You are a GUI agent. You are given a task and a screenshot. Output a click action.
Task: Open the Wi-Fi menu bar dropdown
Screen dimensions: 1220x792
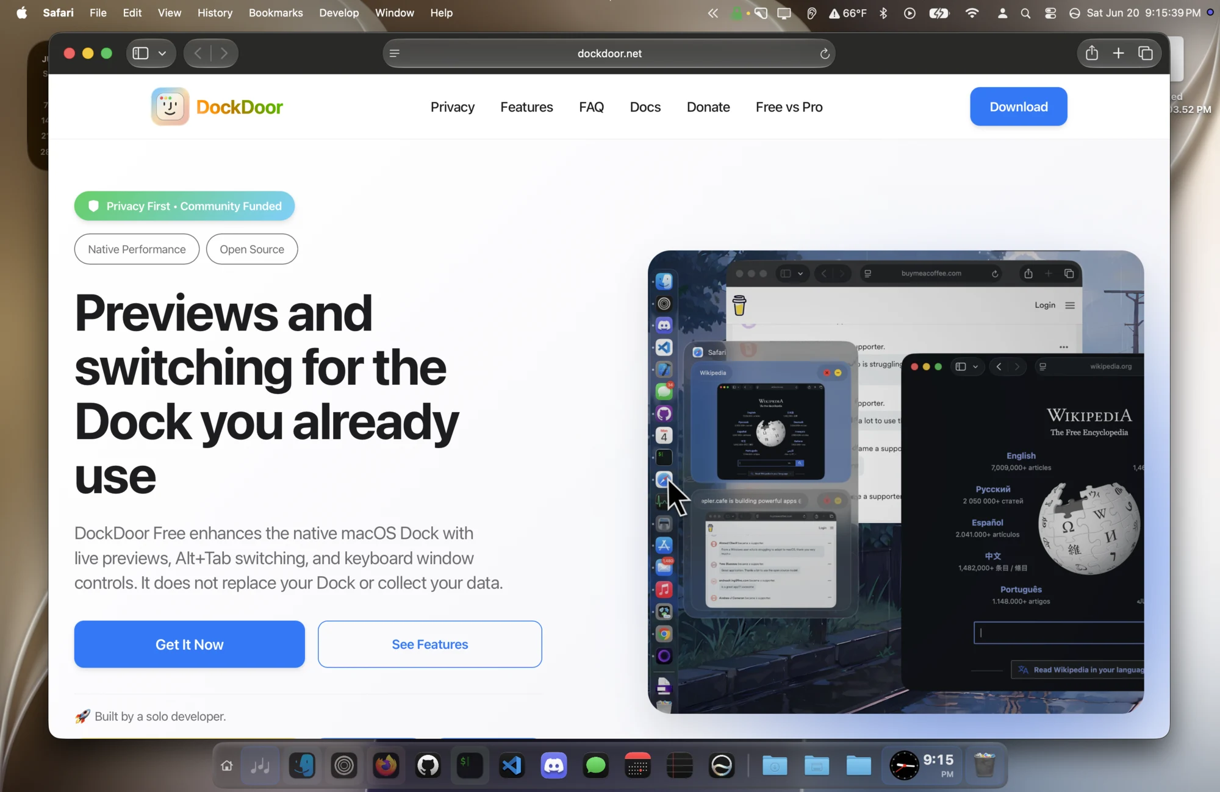[972, 13]
